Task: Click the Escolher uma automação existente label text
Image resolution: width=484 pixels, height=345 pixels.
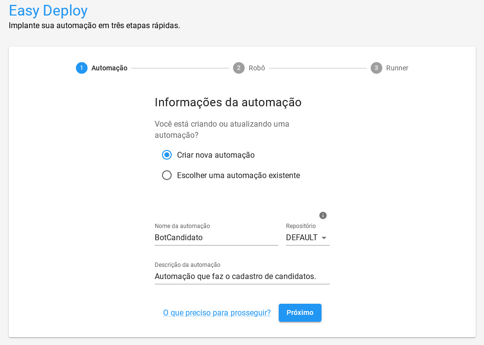Action: click(238, 175)
